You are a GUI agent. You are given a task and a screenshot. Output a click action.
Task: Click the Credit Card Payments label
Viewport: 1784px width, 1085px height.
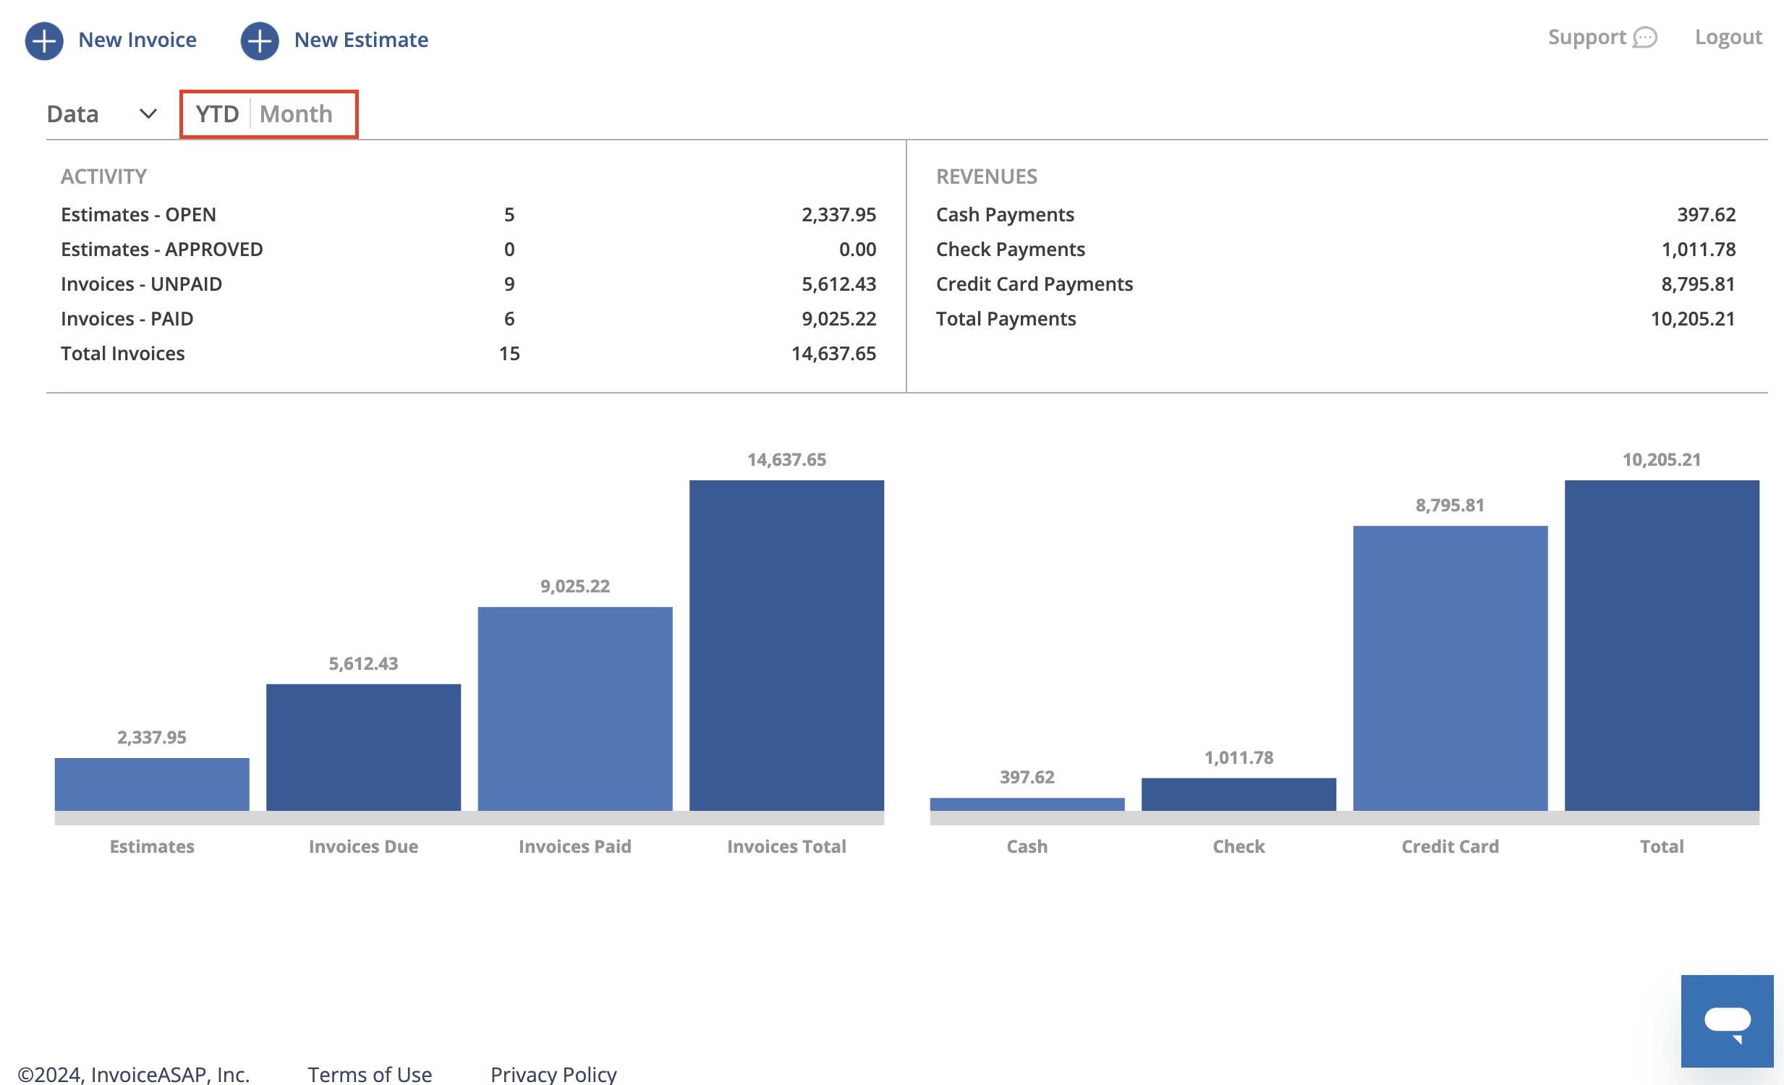coord(1035,284)
